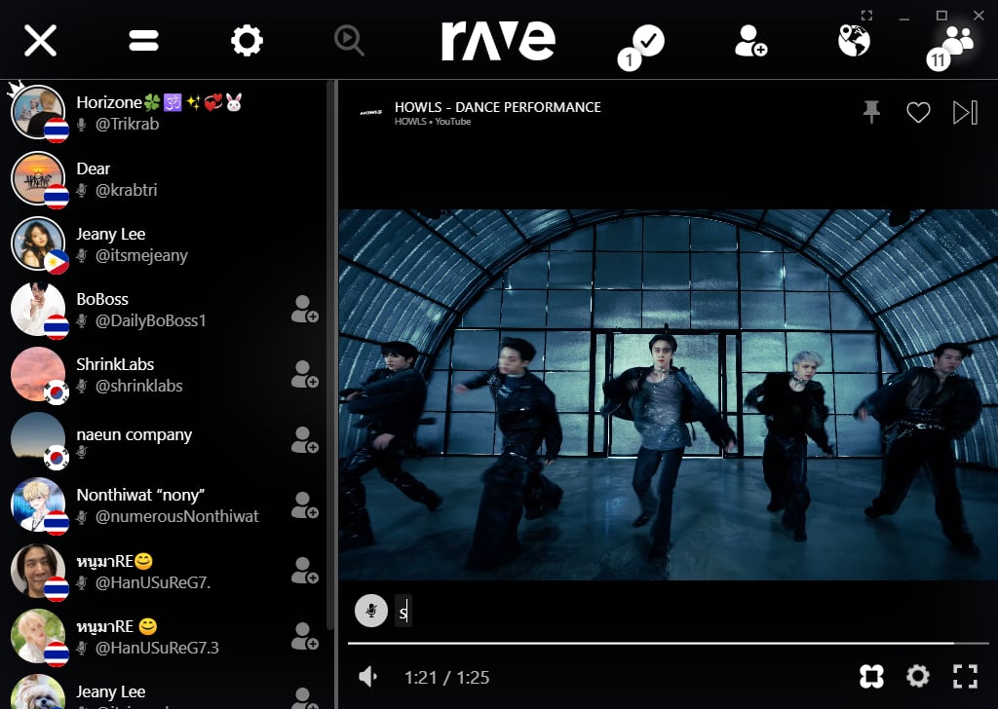Viewport: 998px width, 709px height.
Task: Add BoBoss as friend
Action: coord(305,309)
